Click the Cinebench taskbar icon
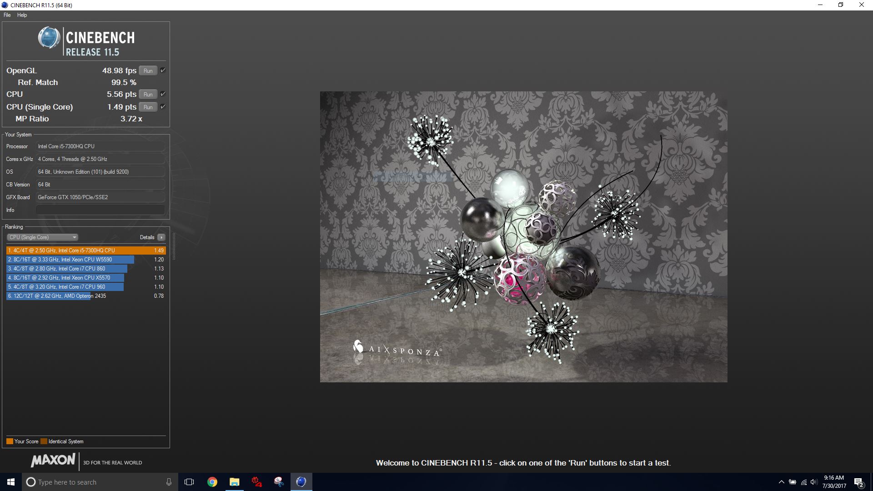The width and height of the screenshot is (873, 491). coord(301,482)
